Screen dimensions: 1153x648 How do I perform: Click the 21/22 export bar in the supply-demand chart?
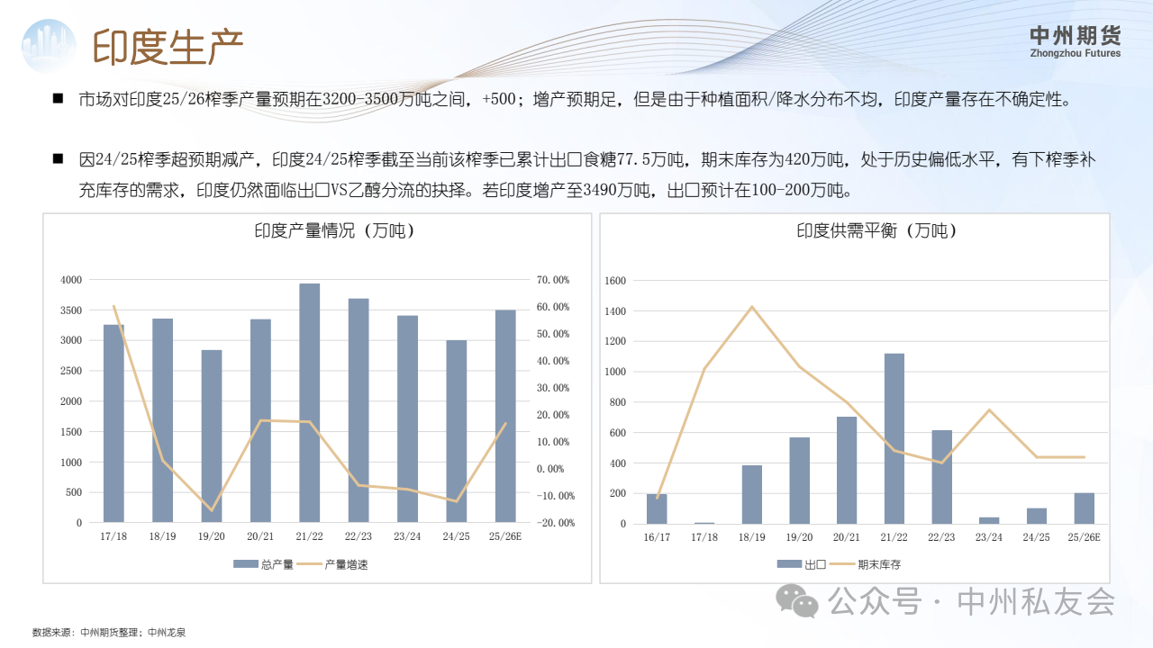pos(894,438)
